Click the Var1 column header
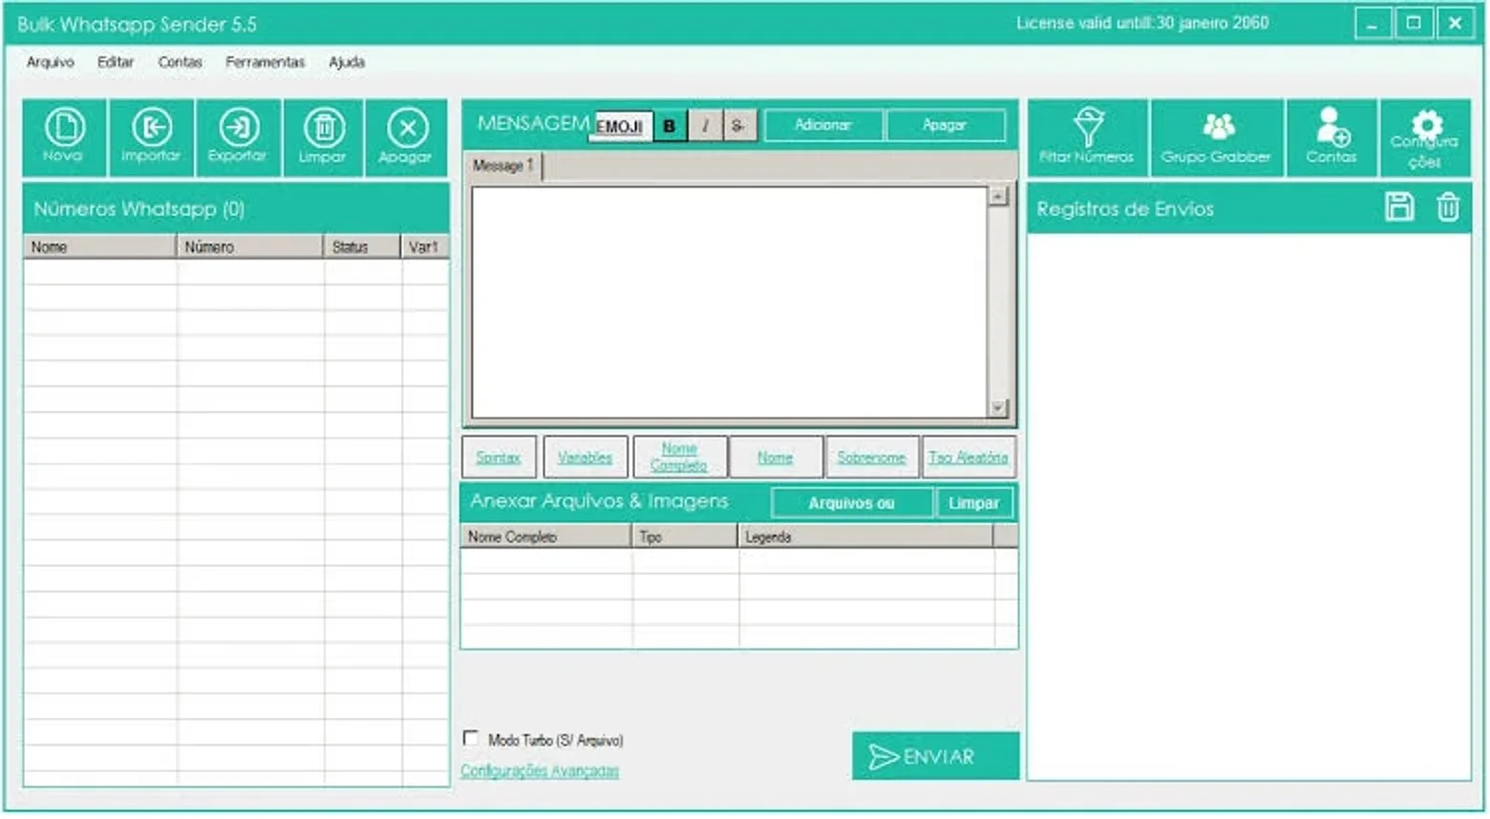 coord(425,246)
